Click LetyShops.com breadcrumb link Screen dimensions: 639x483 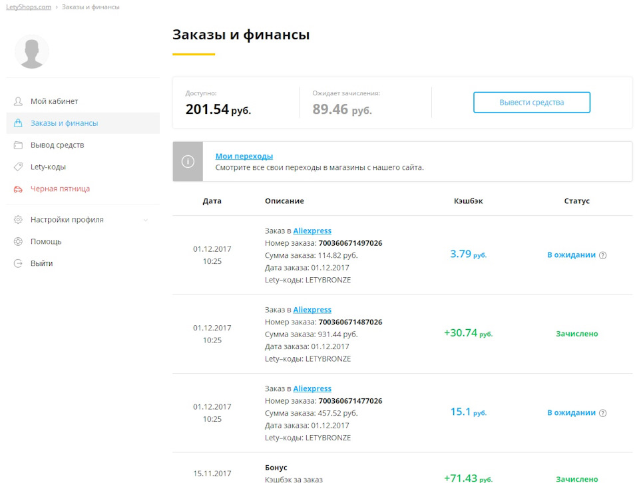pos(29,7)
